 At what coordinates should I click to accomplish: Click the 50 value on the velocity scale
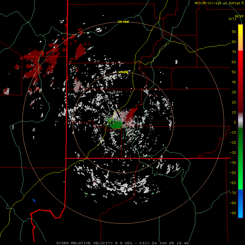[x=234, y=72]
